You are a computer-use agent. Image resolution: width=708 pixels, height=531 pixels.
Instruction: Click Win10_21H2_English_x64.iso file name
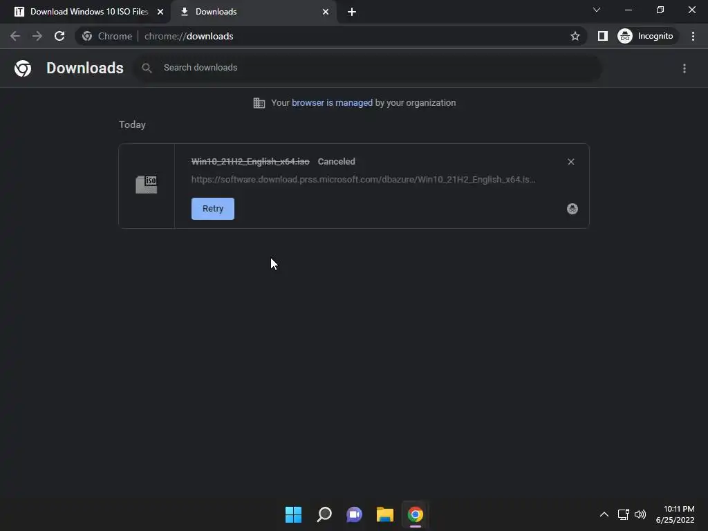coord(250,162)
